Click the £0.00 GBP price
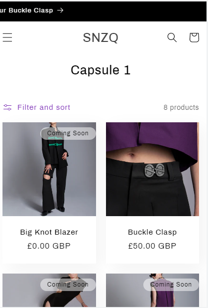Viewport: 208px width, 308px height. coord(49,246)
